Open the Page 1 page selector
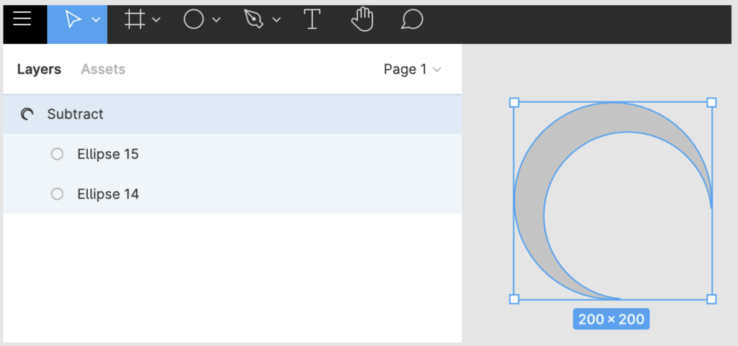Image resolution: width=738 pixels, height=346 pixels. (x=412, y=69)
